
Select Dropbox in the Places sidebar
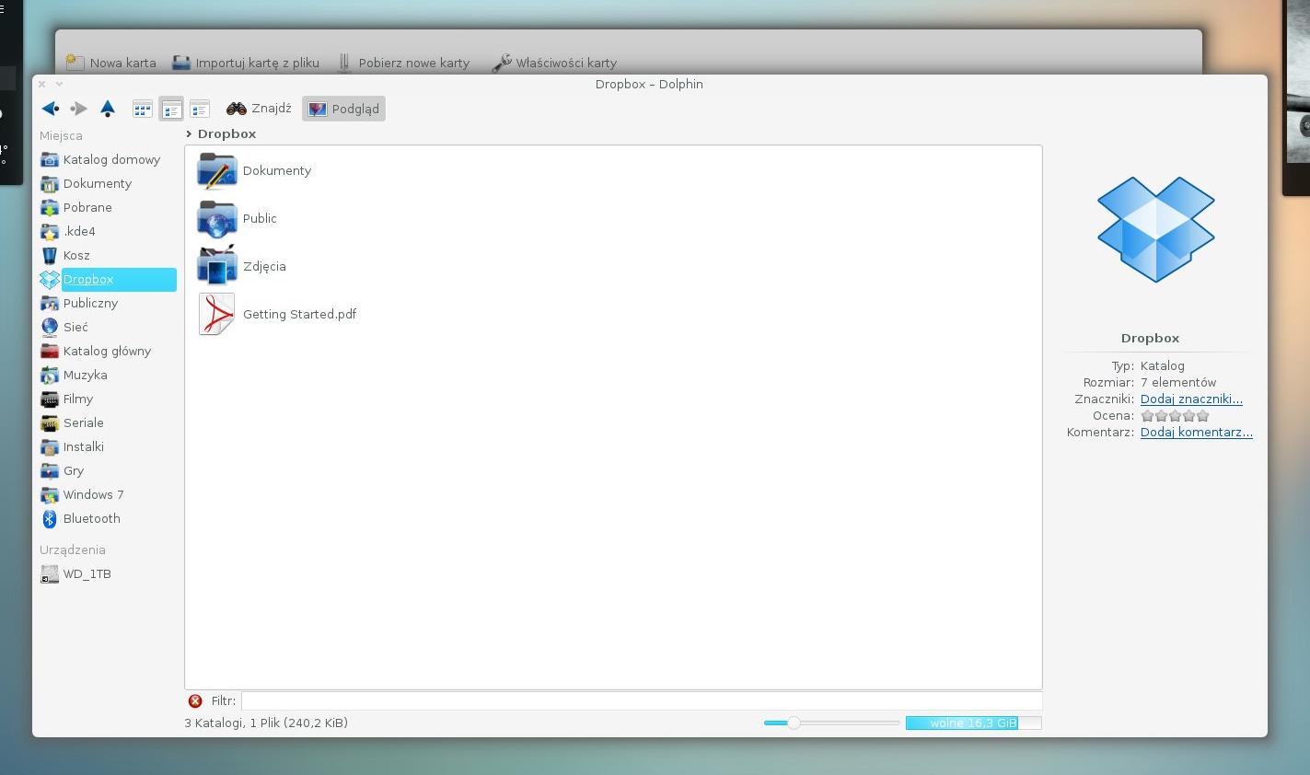pos(108,279)
